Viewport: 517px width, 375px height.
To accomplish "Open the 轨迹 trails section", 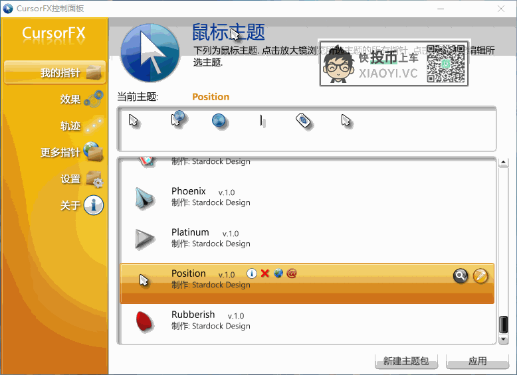I will 70,125.
